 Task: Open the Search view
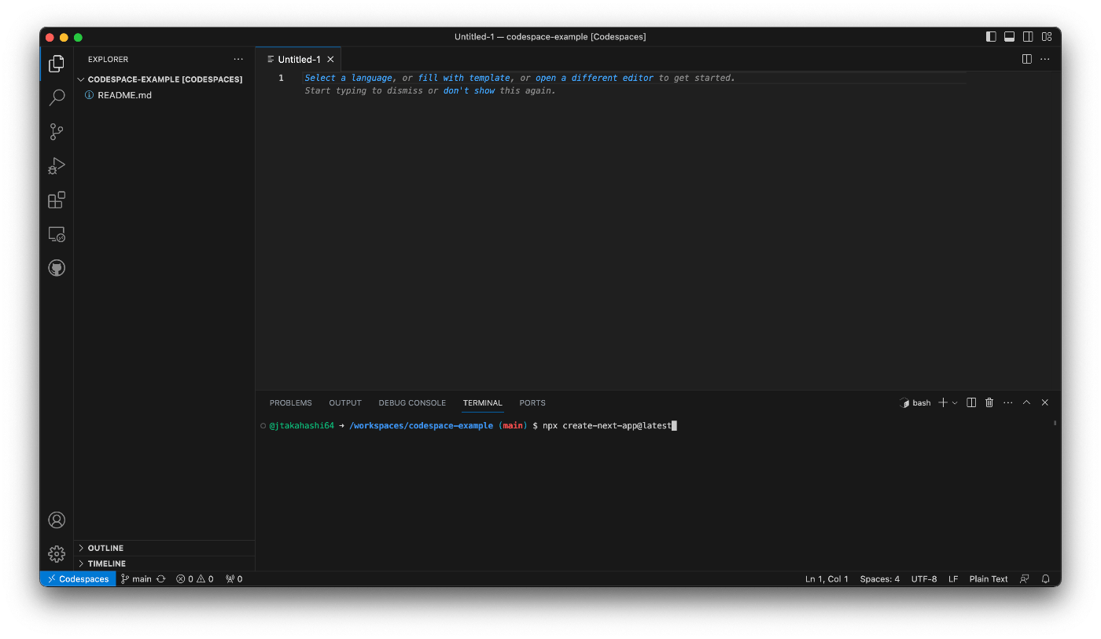click(57, 97)
